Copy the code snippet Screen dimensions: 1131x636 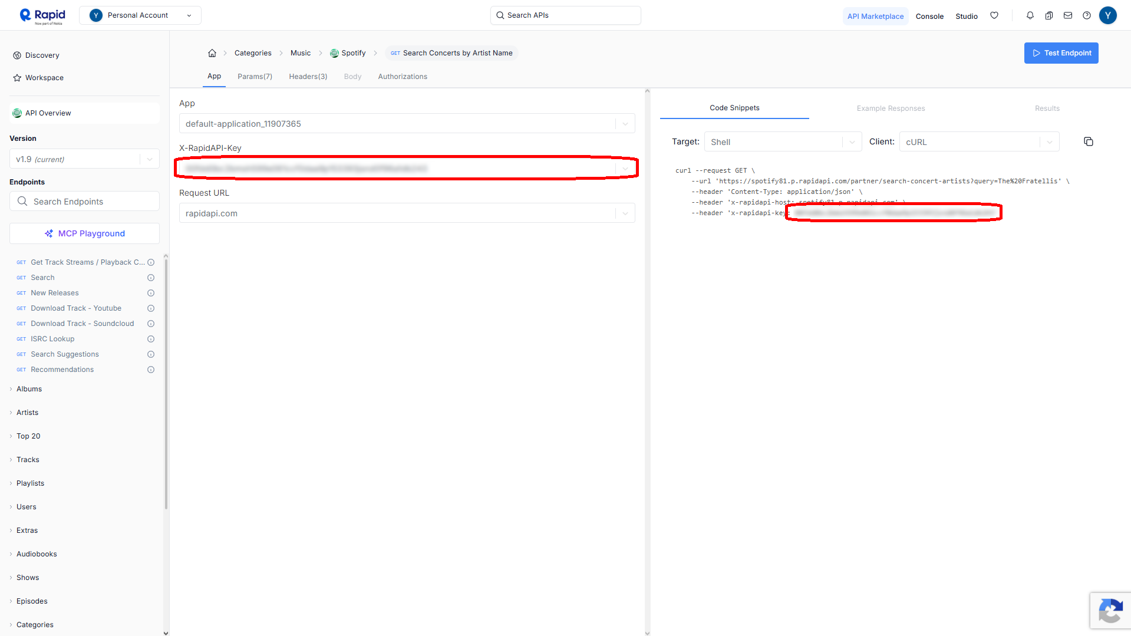pos(1089,141)
